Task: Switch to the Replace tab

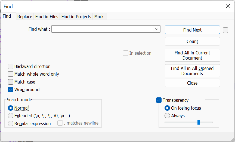Action: pyautogui.click(x=25, y=17)
